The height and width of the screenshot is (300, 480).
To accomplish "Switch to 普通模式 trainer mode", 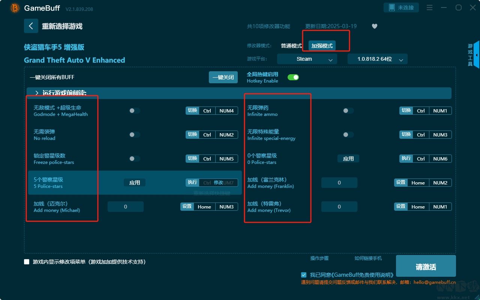I will (291, 46).
